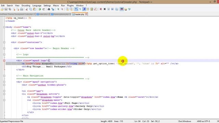Toggle Show Indent Guide button
The height and width of the screenshot is (123, 219).
[84, 9]
